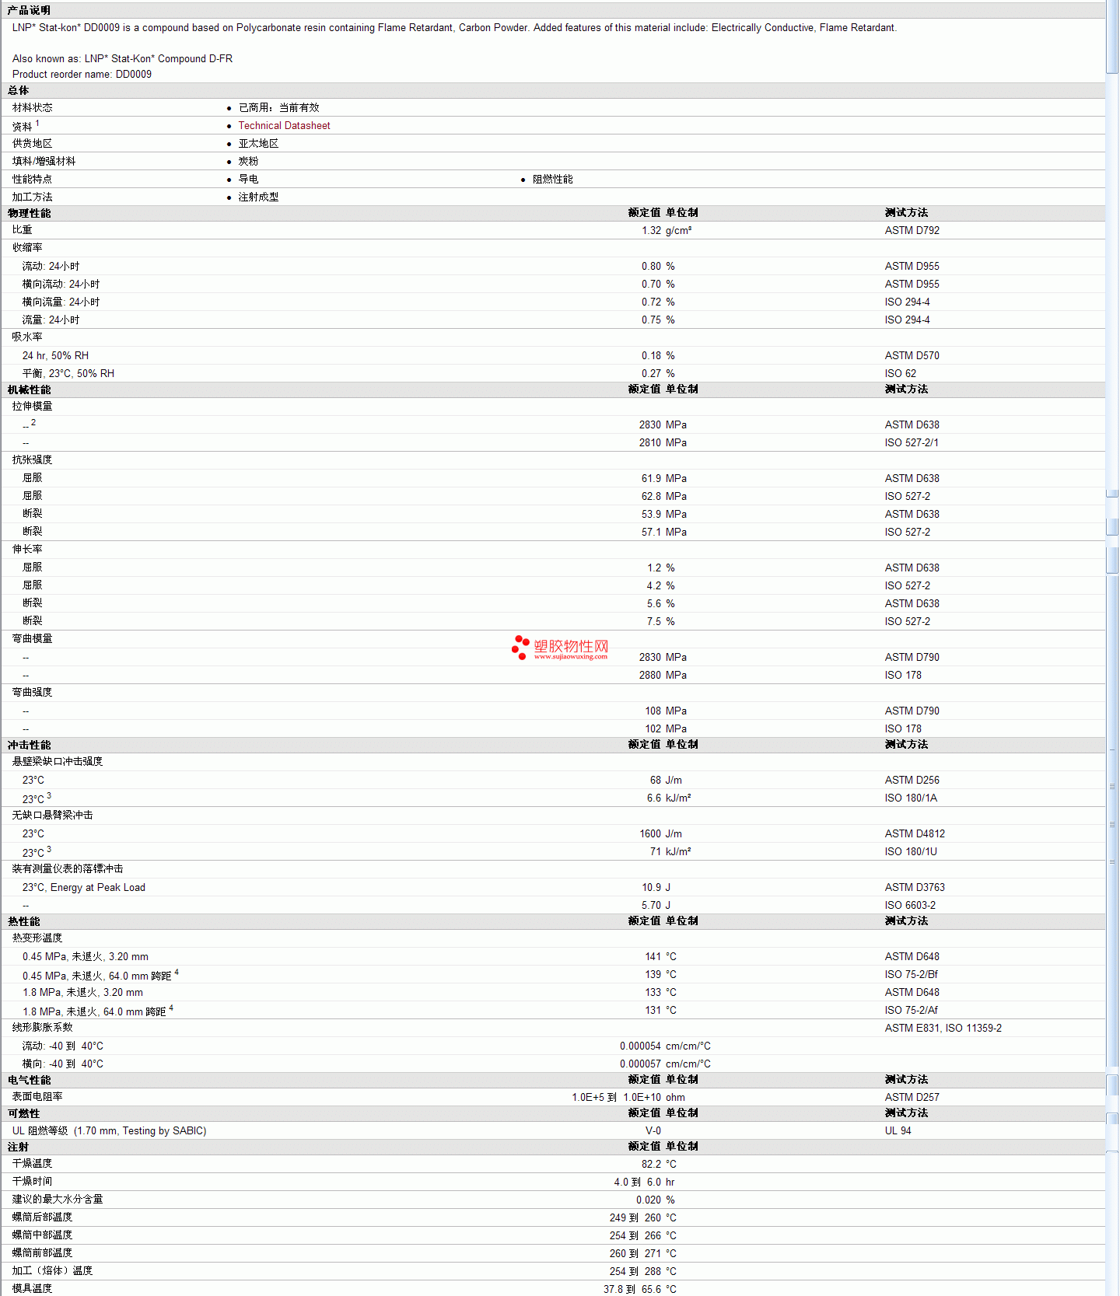Select the '总体' section header

coord(18,90)
